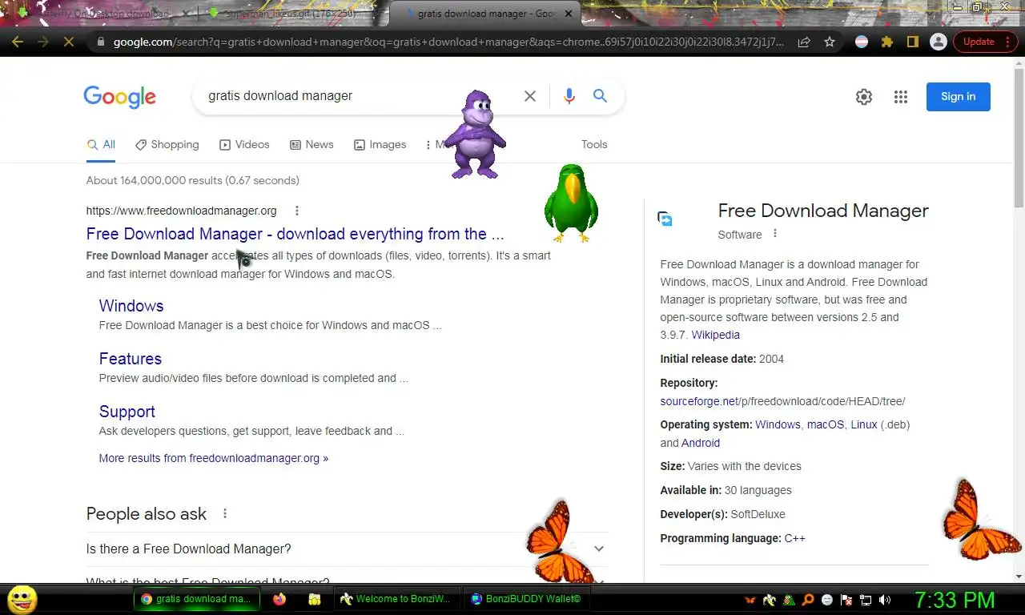Open the Free Download Manager result title
Image resolution: width=1025 pixels, height=615 pixels.
click(x=295, y=234)
